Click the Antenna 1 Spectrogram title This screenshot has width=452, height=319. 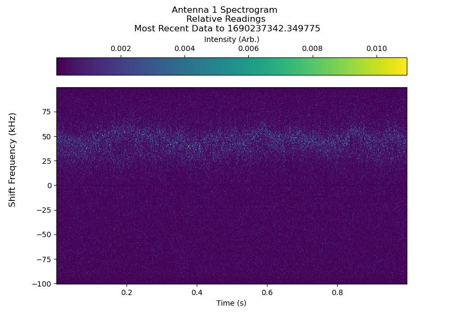tap(225, 10)
